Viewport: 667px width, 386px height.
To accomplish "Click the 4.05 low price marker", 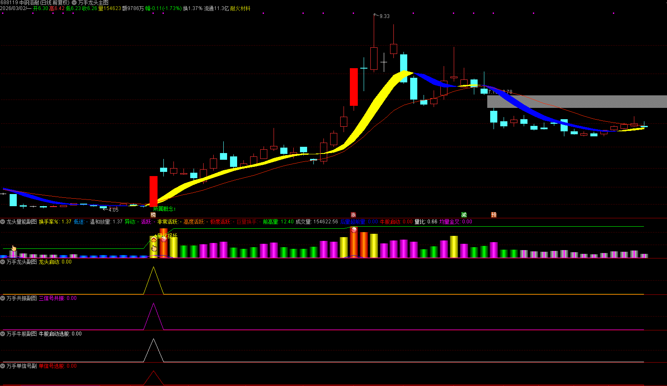I will [x=113, y=210].
